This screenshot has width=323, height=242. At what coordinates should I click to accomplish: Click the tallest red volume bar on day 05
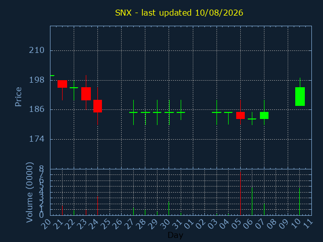tap(240, 194)
